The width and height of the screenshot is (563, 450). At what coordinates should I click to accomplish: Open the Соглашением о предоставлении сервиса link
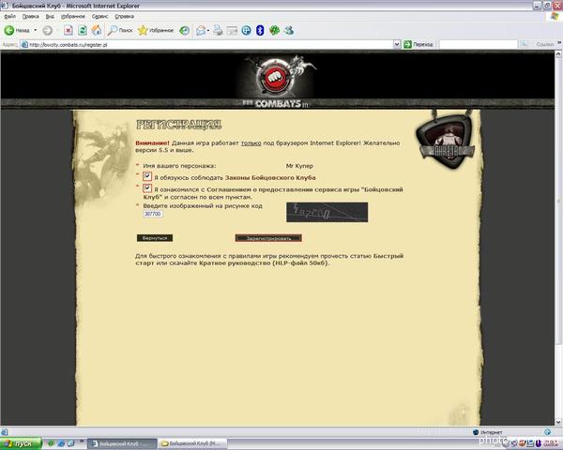(305, 189)
